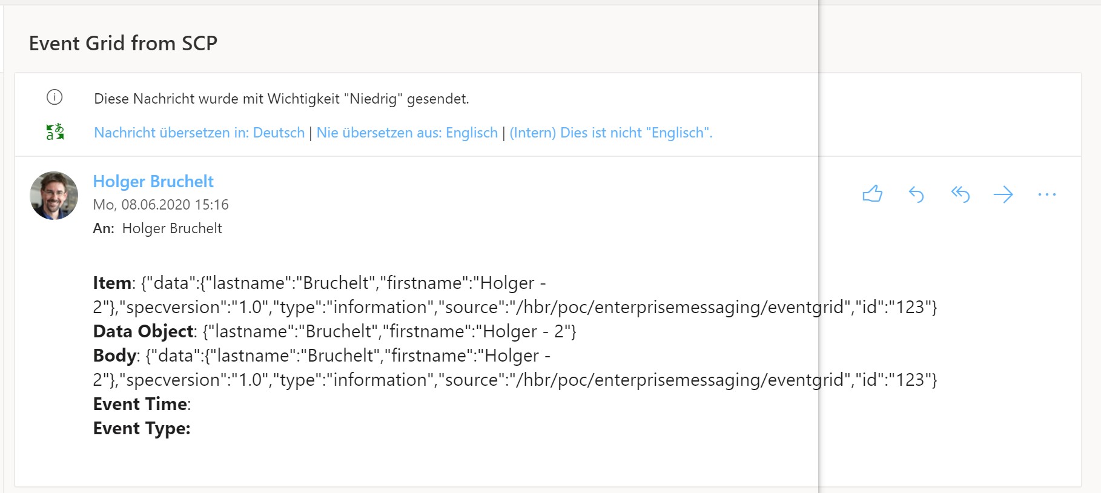Click the green translate icon
The height and width of the screenshot is (493, 1101).
55,132
